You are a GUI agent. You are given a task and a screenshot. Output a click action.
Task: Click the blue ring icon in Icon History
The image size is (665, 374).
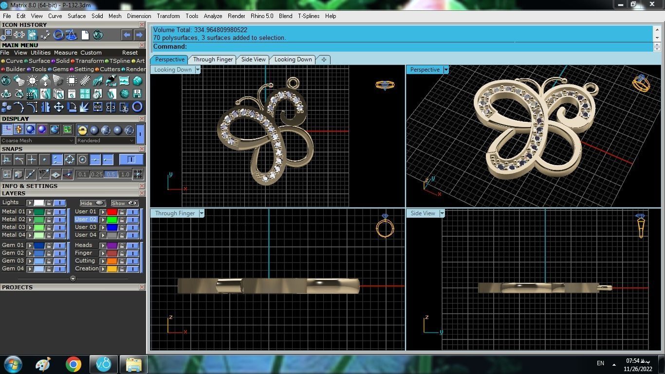58,35
